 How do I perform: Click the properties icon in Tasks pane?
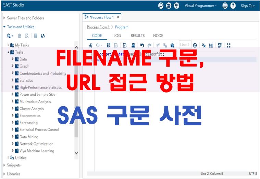pos(27,36)
